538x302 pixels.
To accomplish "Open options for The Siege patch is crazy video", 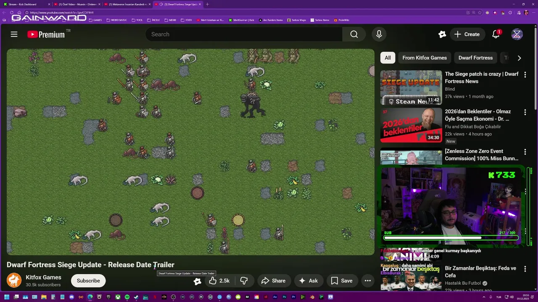I will pyautogui.click(x=525, y=74).
